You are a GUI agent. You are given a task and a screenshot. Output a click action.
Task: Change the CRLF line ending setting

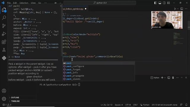135,105
